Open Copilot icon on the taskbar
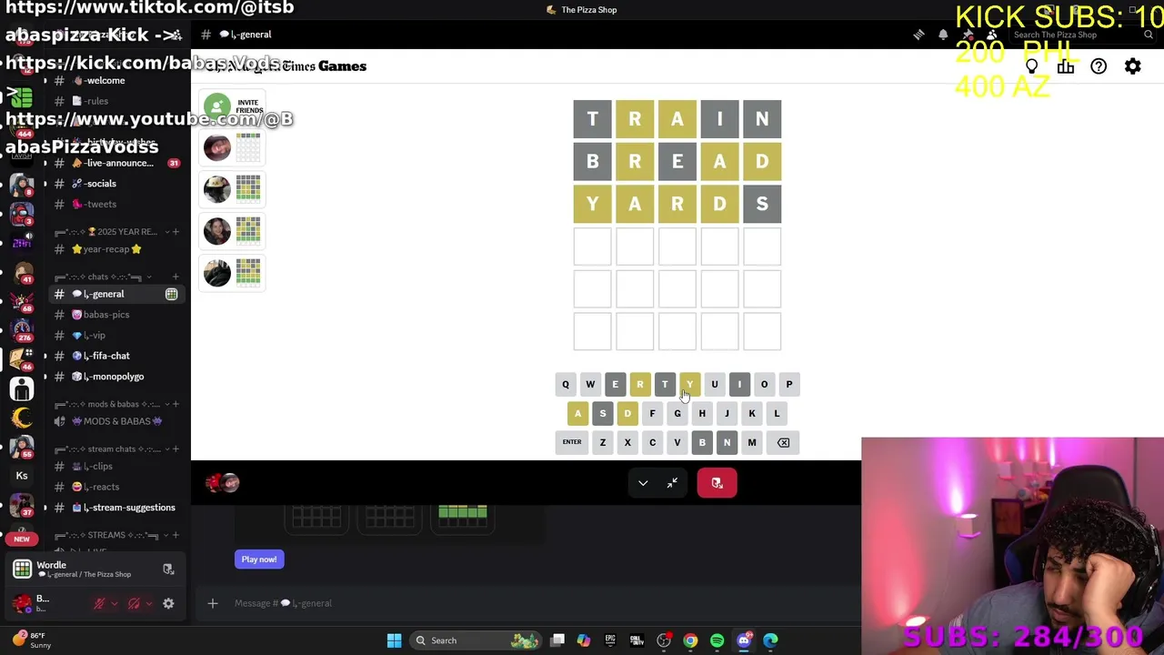 584,640
